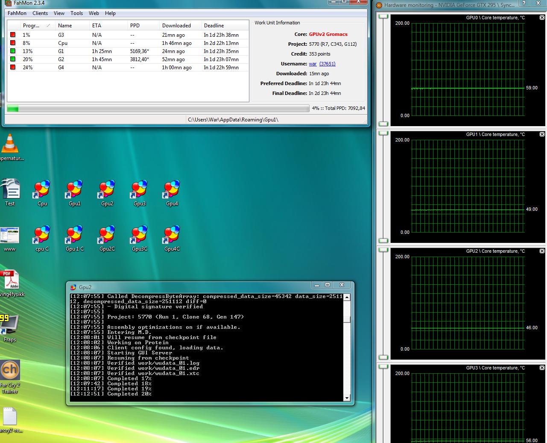Open the (37651) team link
The height and width of the screenshot is (443, 547).
tap(328, 64)
